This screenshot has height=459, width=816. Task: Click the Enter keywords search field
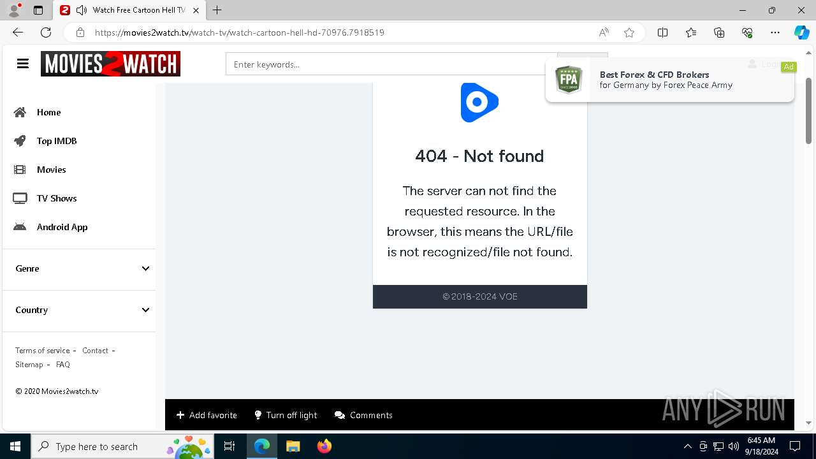(391, 64)
